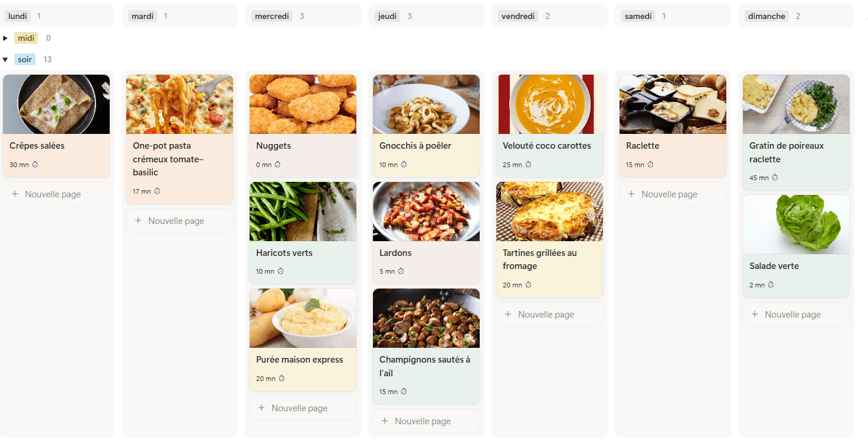Collapse the soir group triangle
This screenshot has width=868, height=445.
click(5, 60)
